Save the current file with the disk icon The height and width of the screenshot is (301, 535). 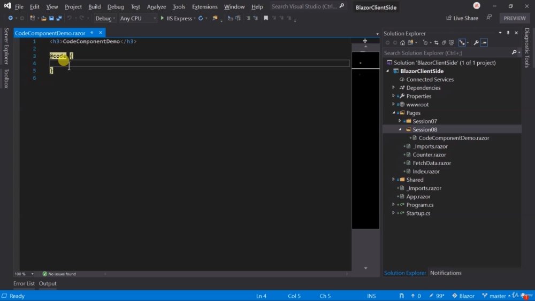pos(51,18)
